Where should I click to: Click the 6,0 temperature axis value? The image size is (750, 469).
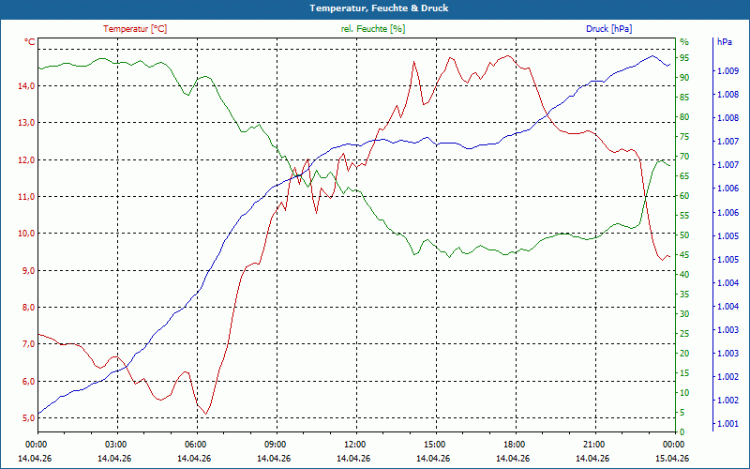[x=28, y=382]
